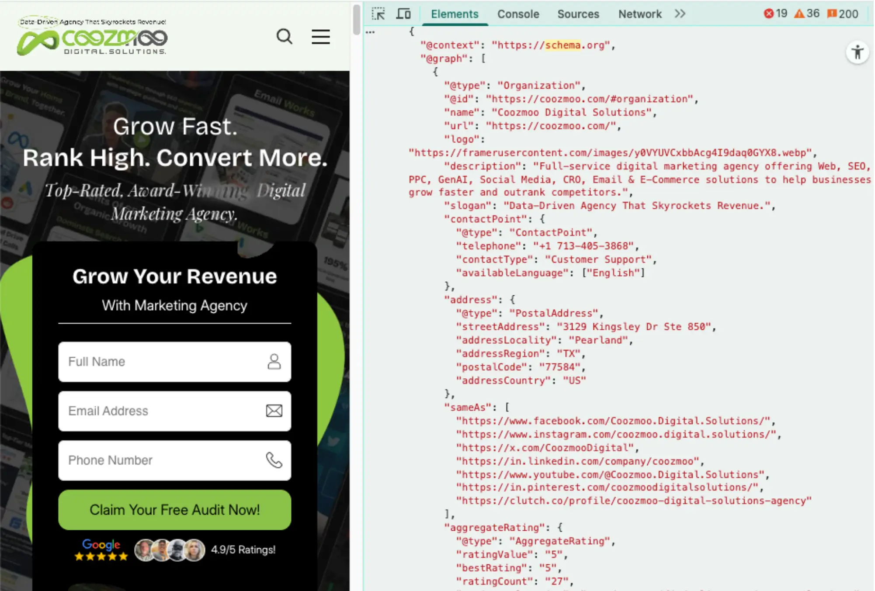Open the Elements tab

pyautogui.click(x=455, y=14)
